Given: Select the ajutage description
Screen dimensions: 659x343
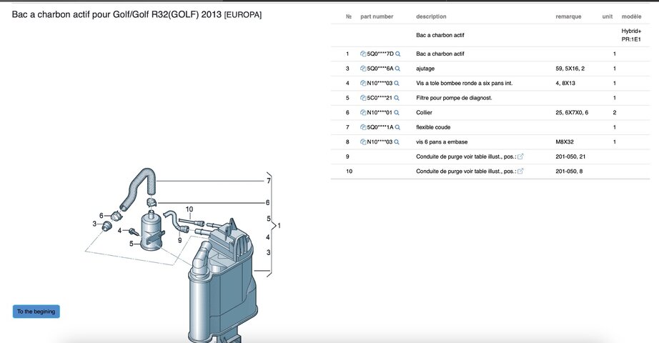Looking at the screenshot, I should [x=425, y=69].
